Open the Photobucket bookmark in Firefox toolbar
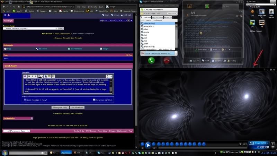Viewport: 277px width, 156px height. 77,11
